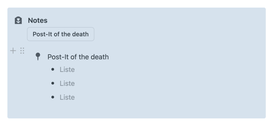
Task: Select the third bullet dot before Liste
Action: pos(53,97)
